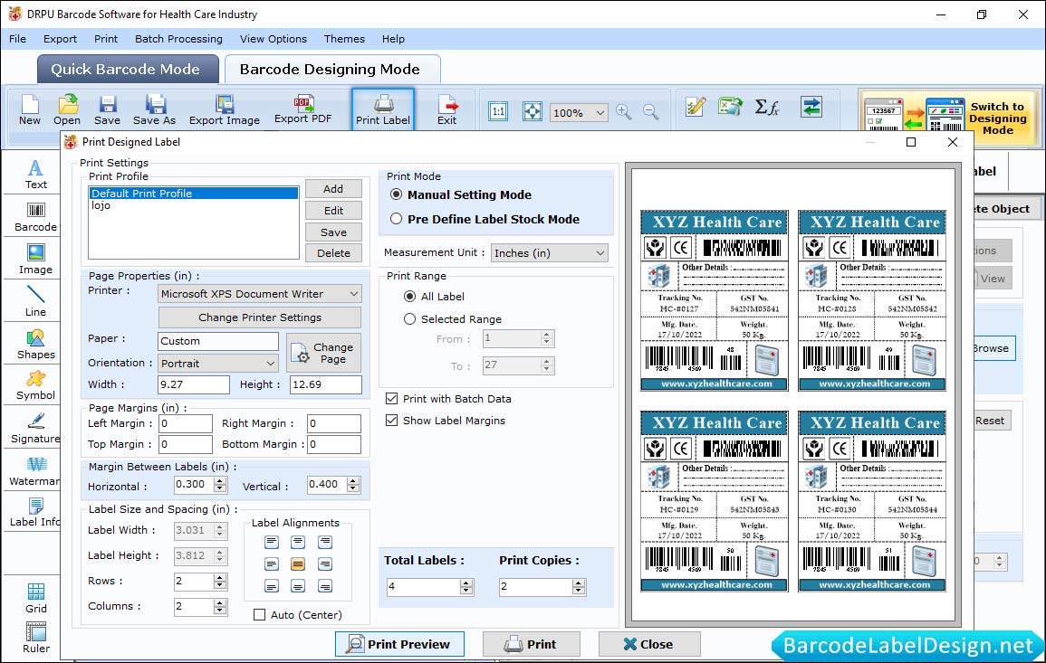Screen dimensions: 1046x663
Task: Click the Export Image toolbar icon
Action: 225,110
